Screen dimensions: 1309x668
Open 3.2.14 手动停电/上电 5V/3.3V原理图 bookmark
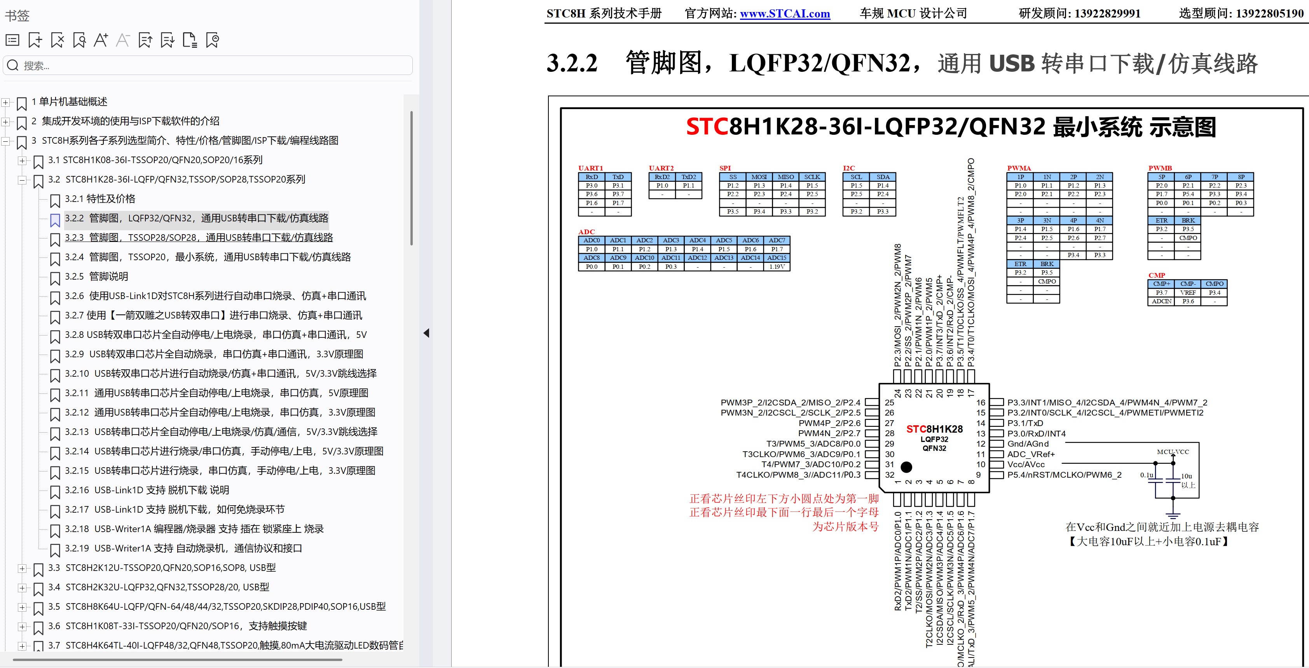pyautogui.click(x=224, y=451)
